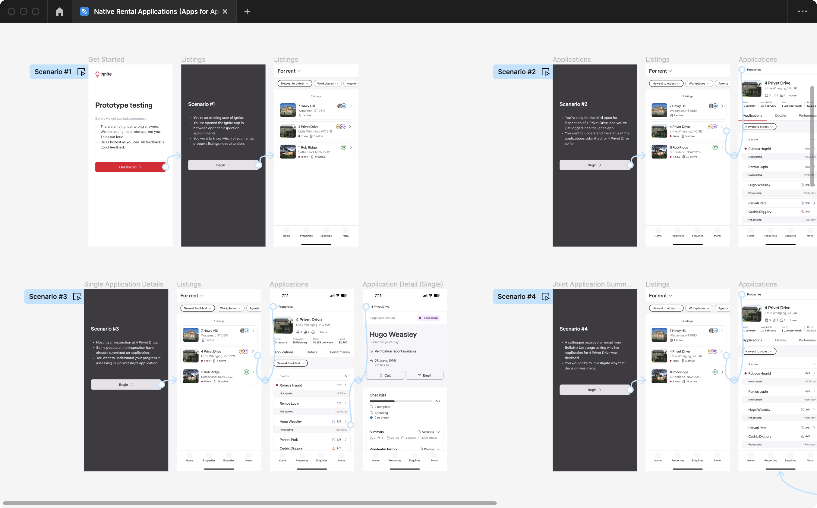The height and width of the screenshot is (508, 817).
Task: Open the 4 Privet Drive property thumbnail
Action: [283, 325]
